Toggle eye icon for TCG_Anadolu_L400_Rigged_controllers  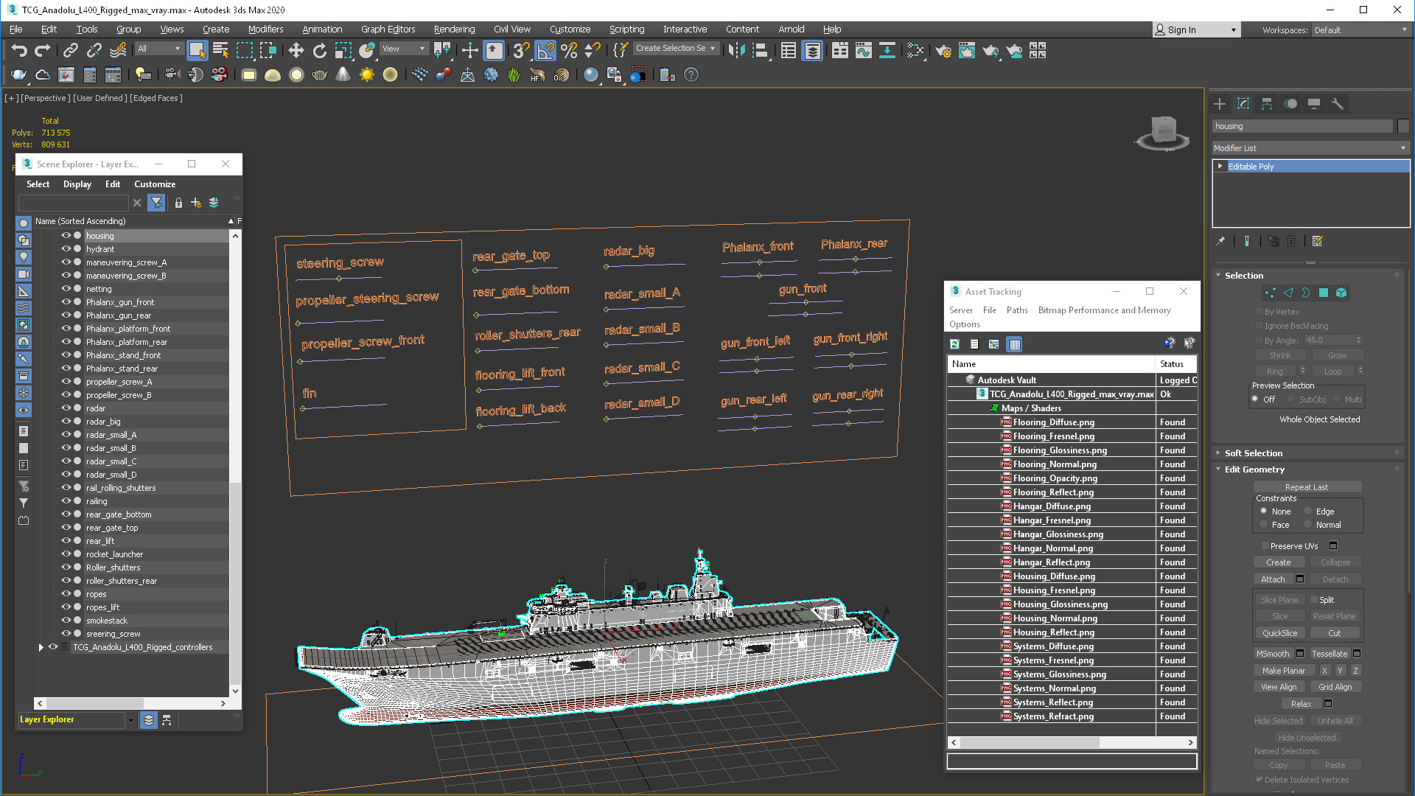(x=52, y=647)
